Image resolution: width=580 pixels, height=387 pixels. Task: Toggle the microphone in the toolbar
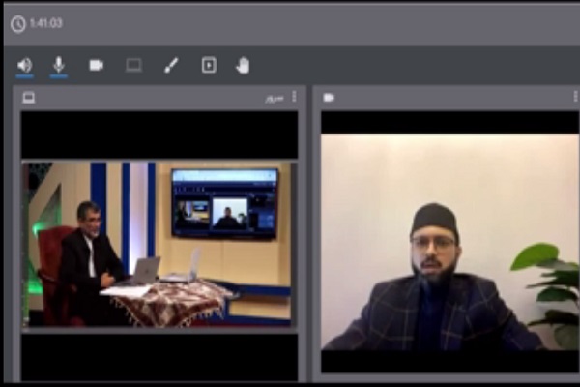[59, 65]
